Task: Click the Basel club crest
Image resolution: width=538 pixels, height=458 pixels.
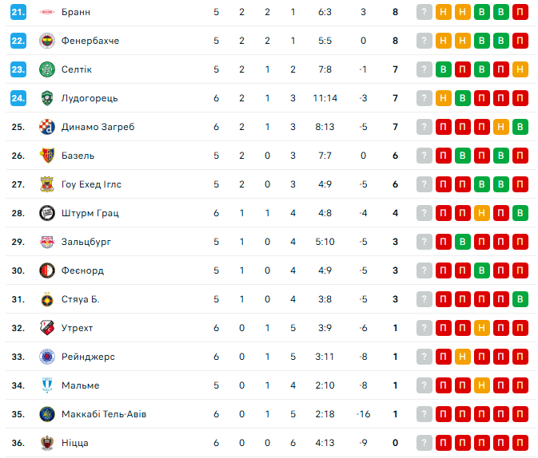Action: tap(46, 156)
